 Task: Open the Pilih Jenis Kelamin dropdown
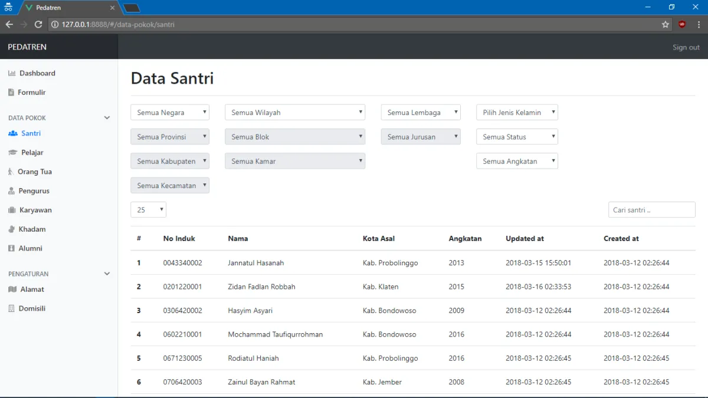pos(517,113)
